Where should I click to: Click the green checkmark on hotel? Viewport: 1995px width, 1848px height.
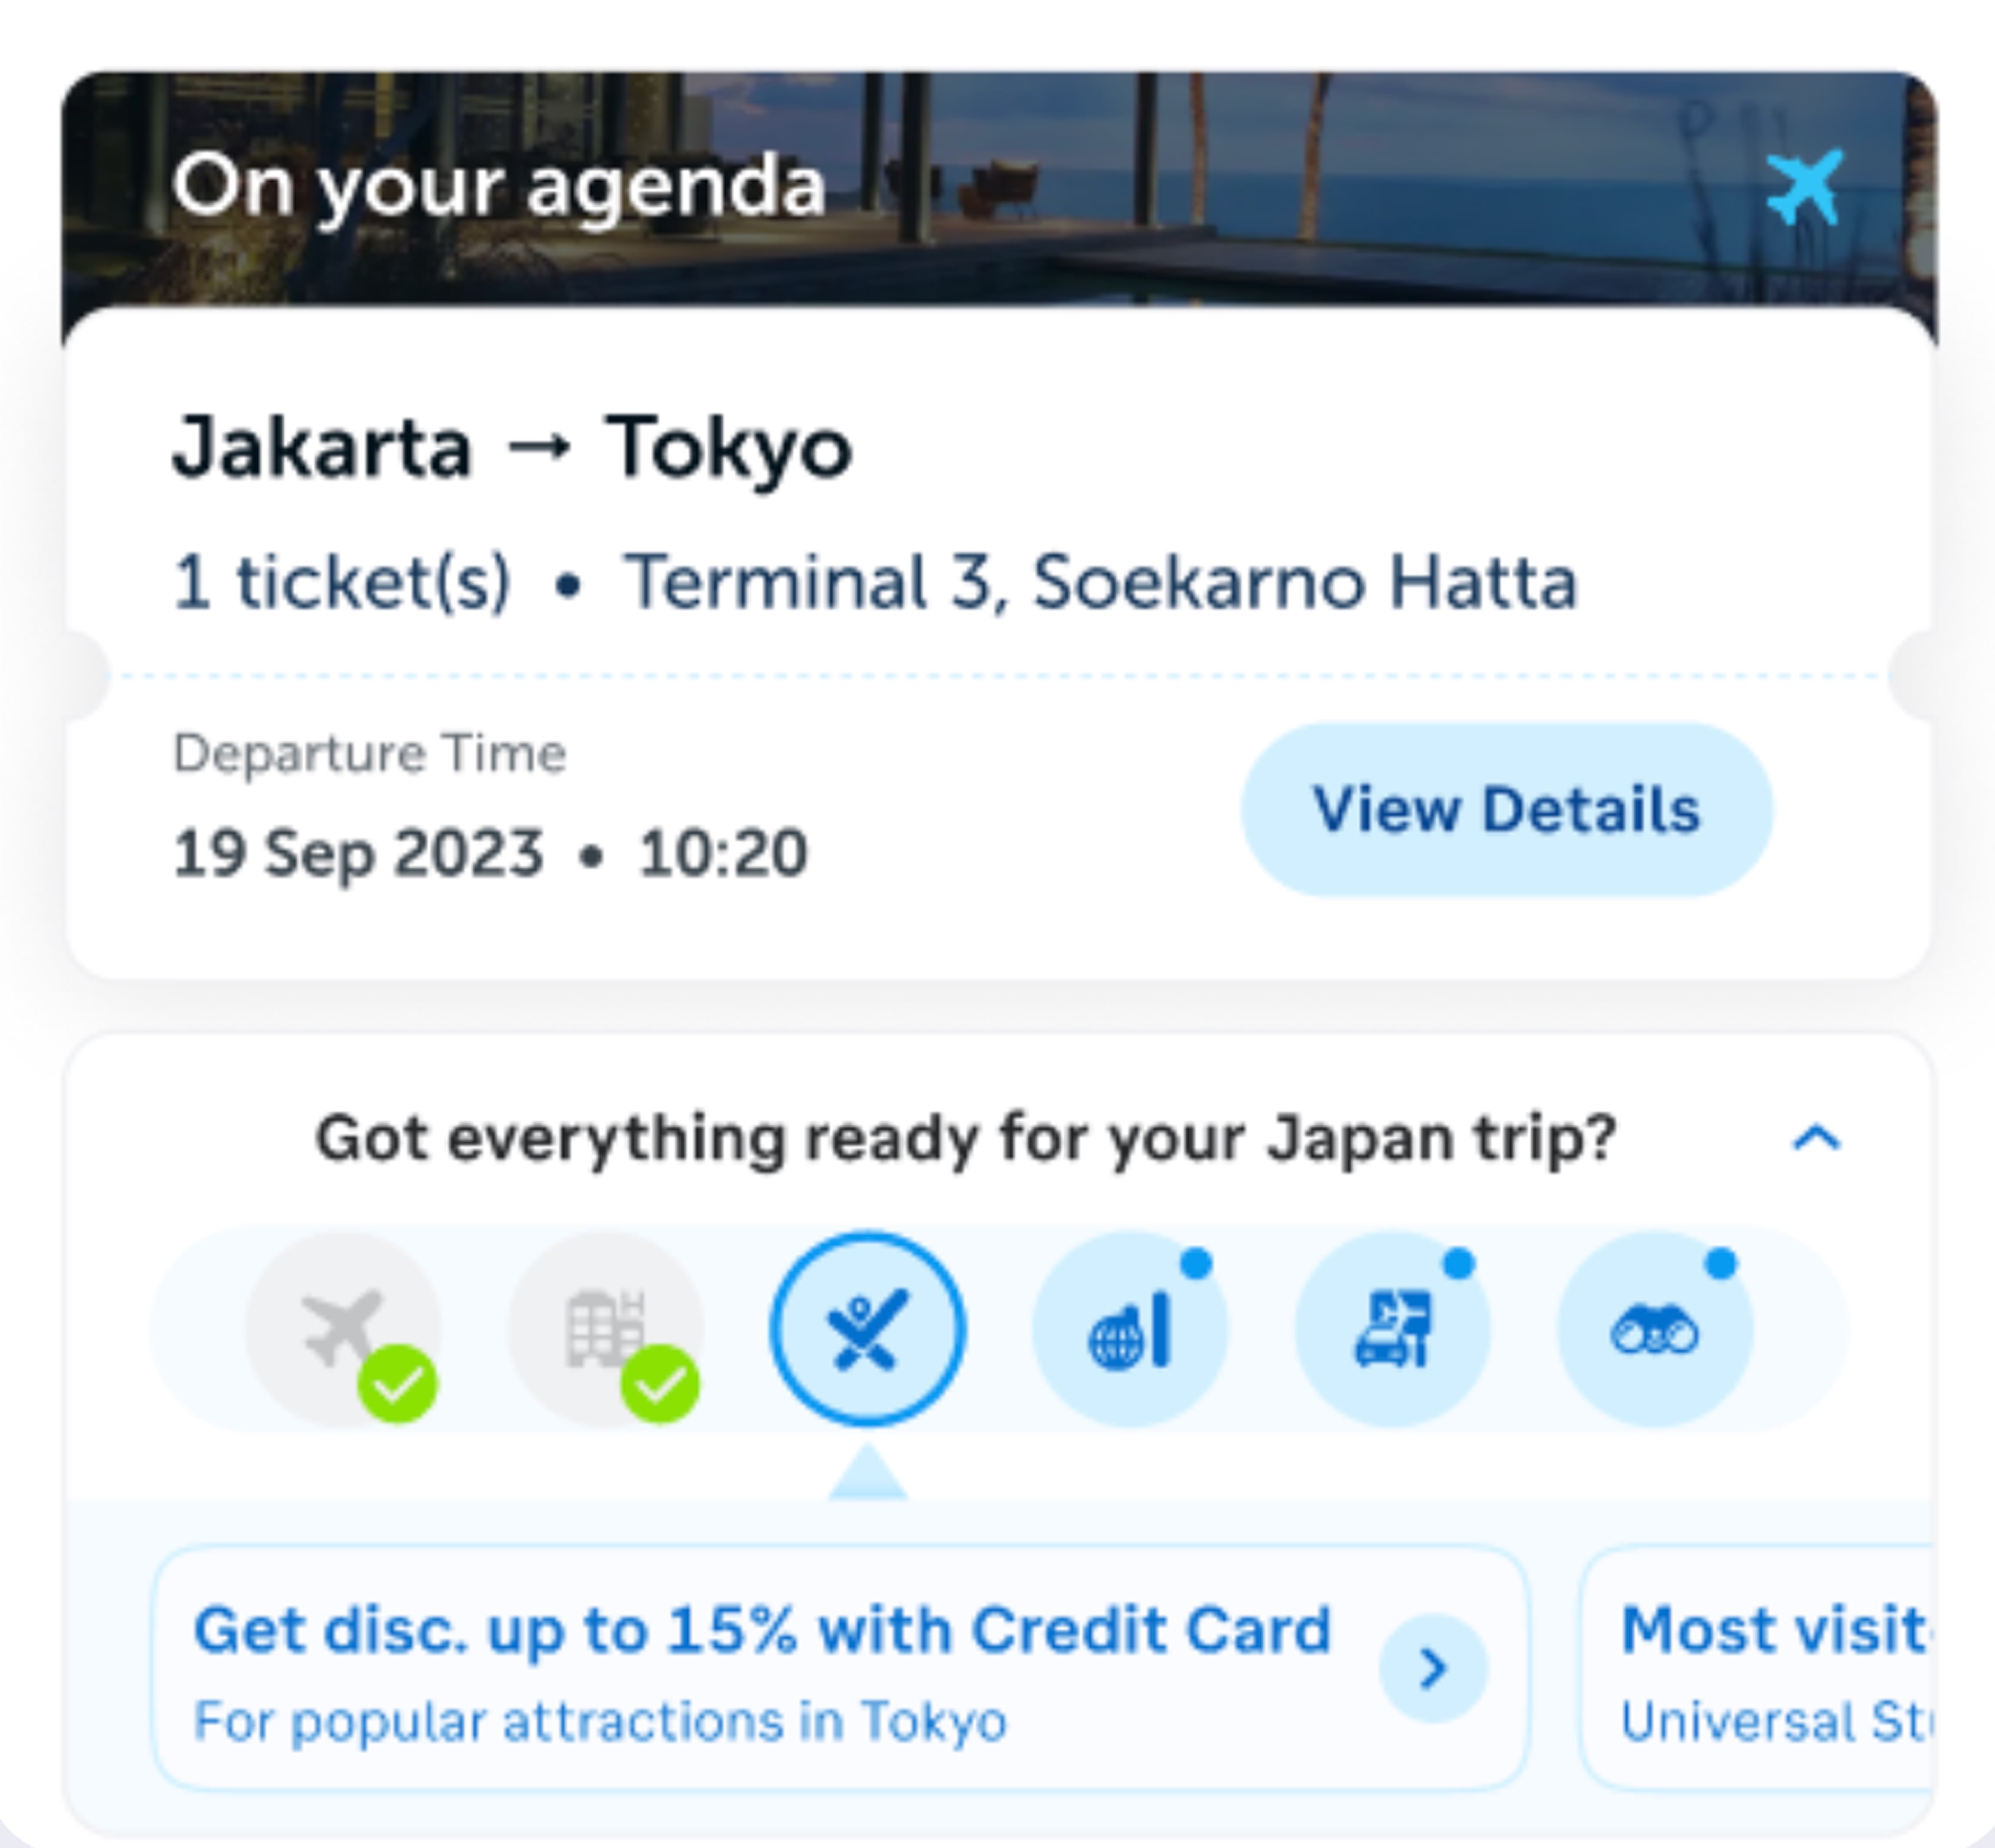pyautogui.click(x=659, y=1384)
